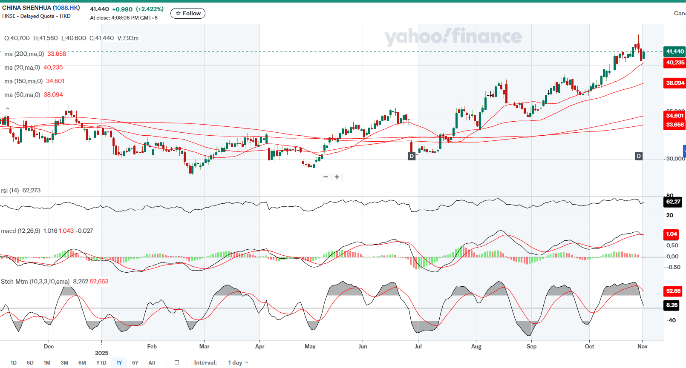
Task: Click the 33.658 MA price tag
Action: 675,125
